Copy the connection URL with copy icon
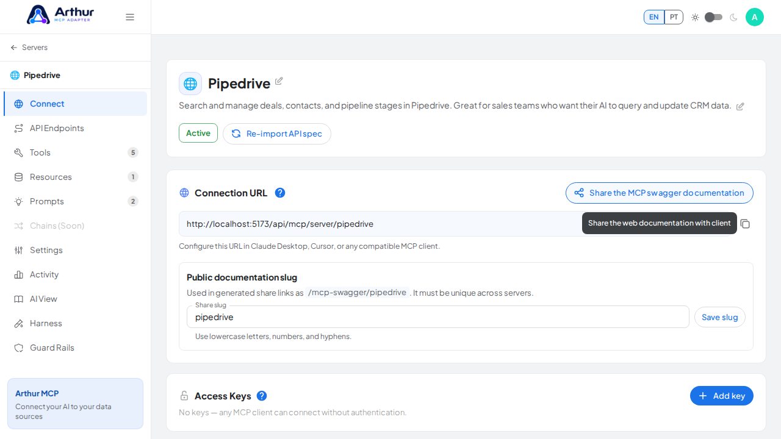Viewport: 781px width, 439px height. [745, 224]
